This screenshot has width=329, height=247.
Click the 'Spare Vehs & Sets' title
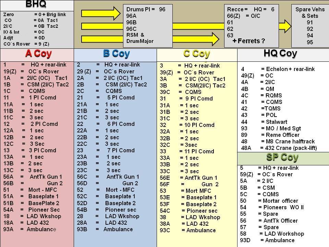point(310,13)
